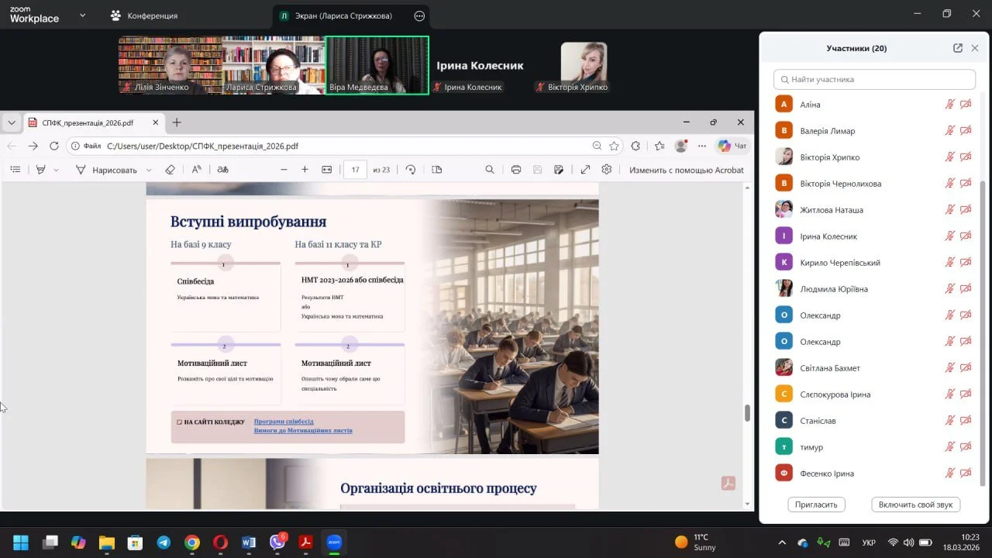Click the PDF vertical scrollbar thumb
This screenshot has height=558, width=992.
coord(748,413)
